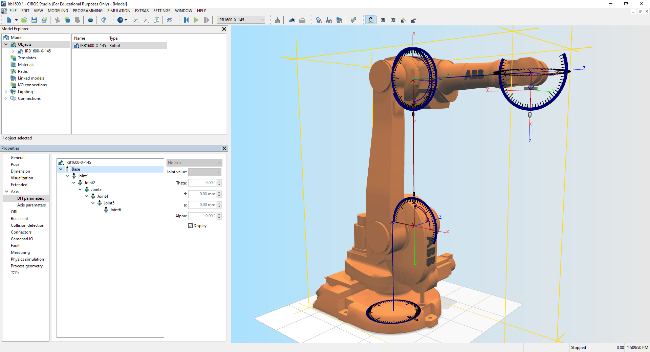Open the TCPs property page
The width and height of the screenshot is (650, 352).
pyautogui.click(x=15, y=273)
